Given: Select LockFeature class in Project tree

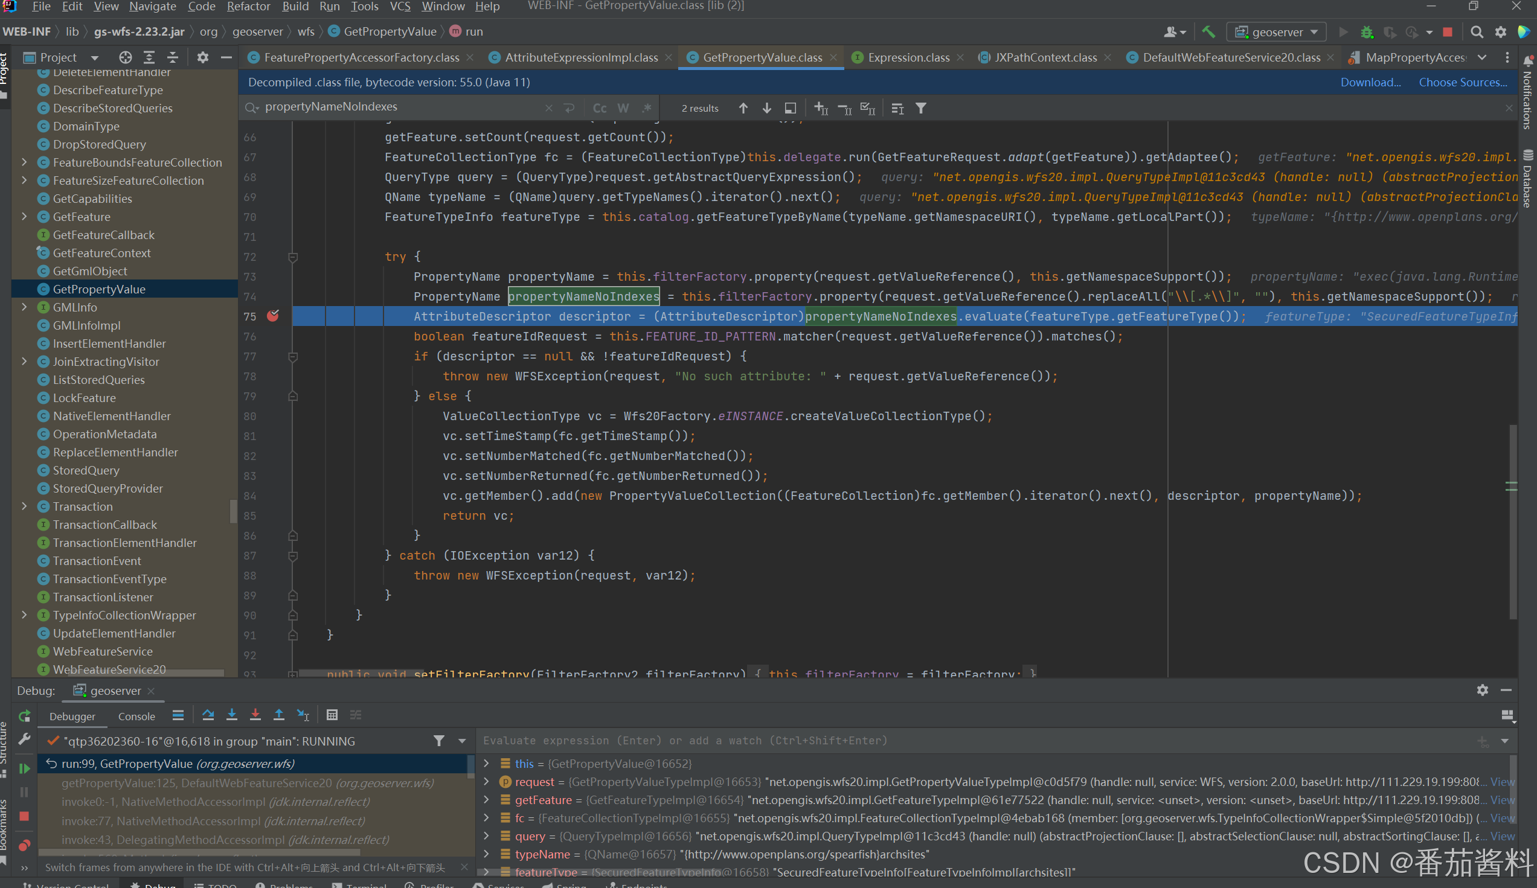Looking at the screenshot, I should [x=83, y=398].
